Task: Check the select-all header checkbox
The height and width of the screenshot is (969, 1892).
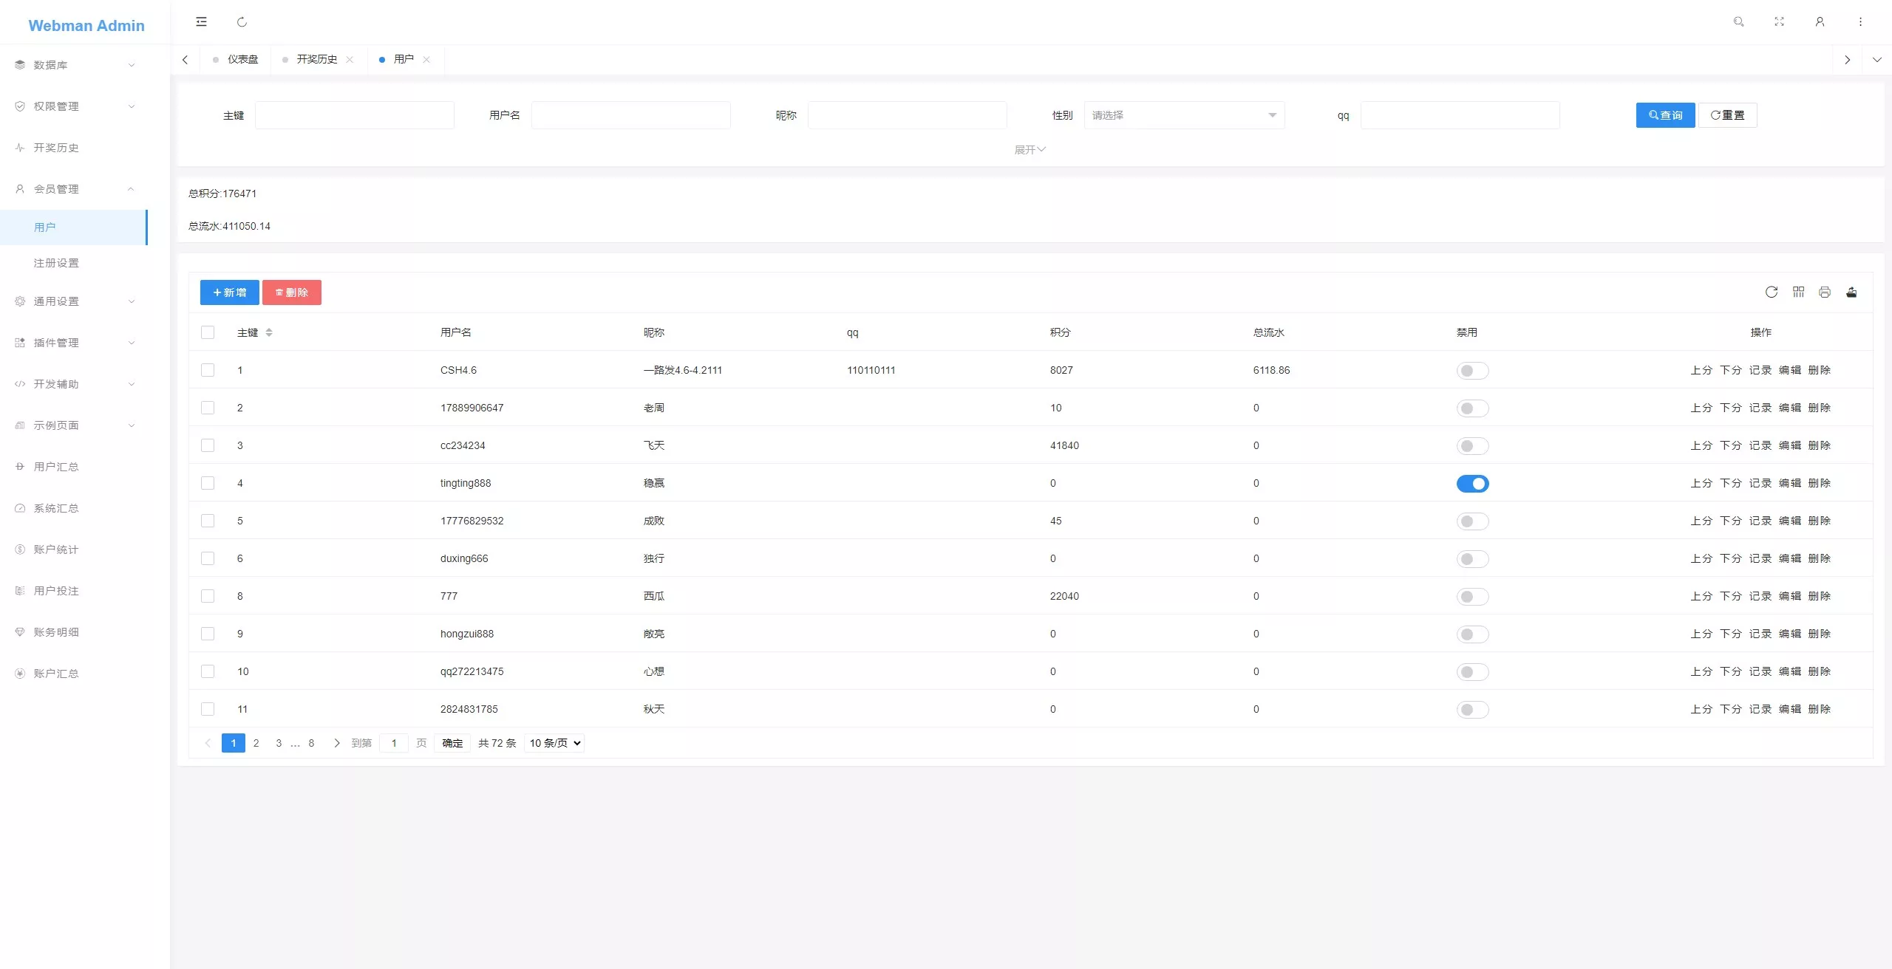Action: (208, 332)
